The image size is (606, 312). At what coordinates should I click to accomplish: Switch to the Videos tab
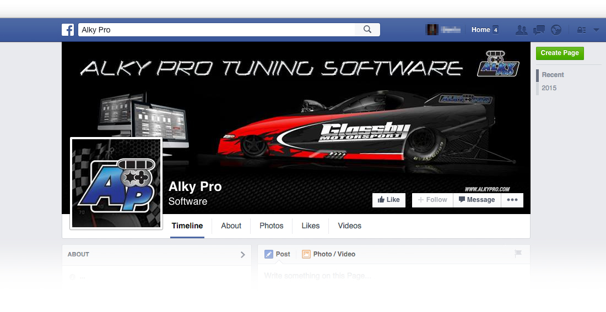tap(349, 226)
